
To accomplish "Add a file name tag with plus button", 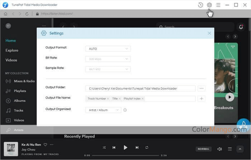I will [202, 98].
